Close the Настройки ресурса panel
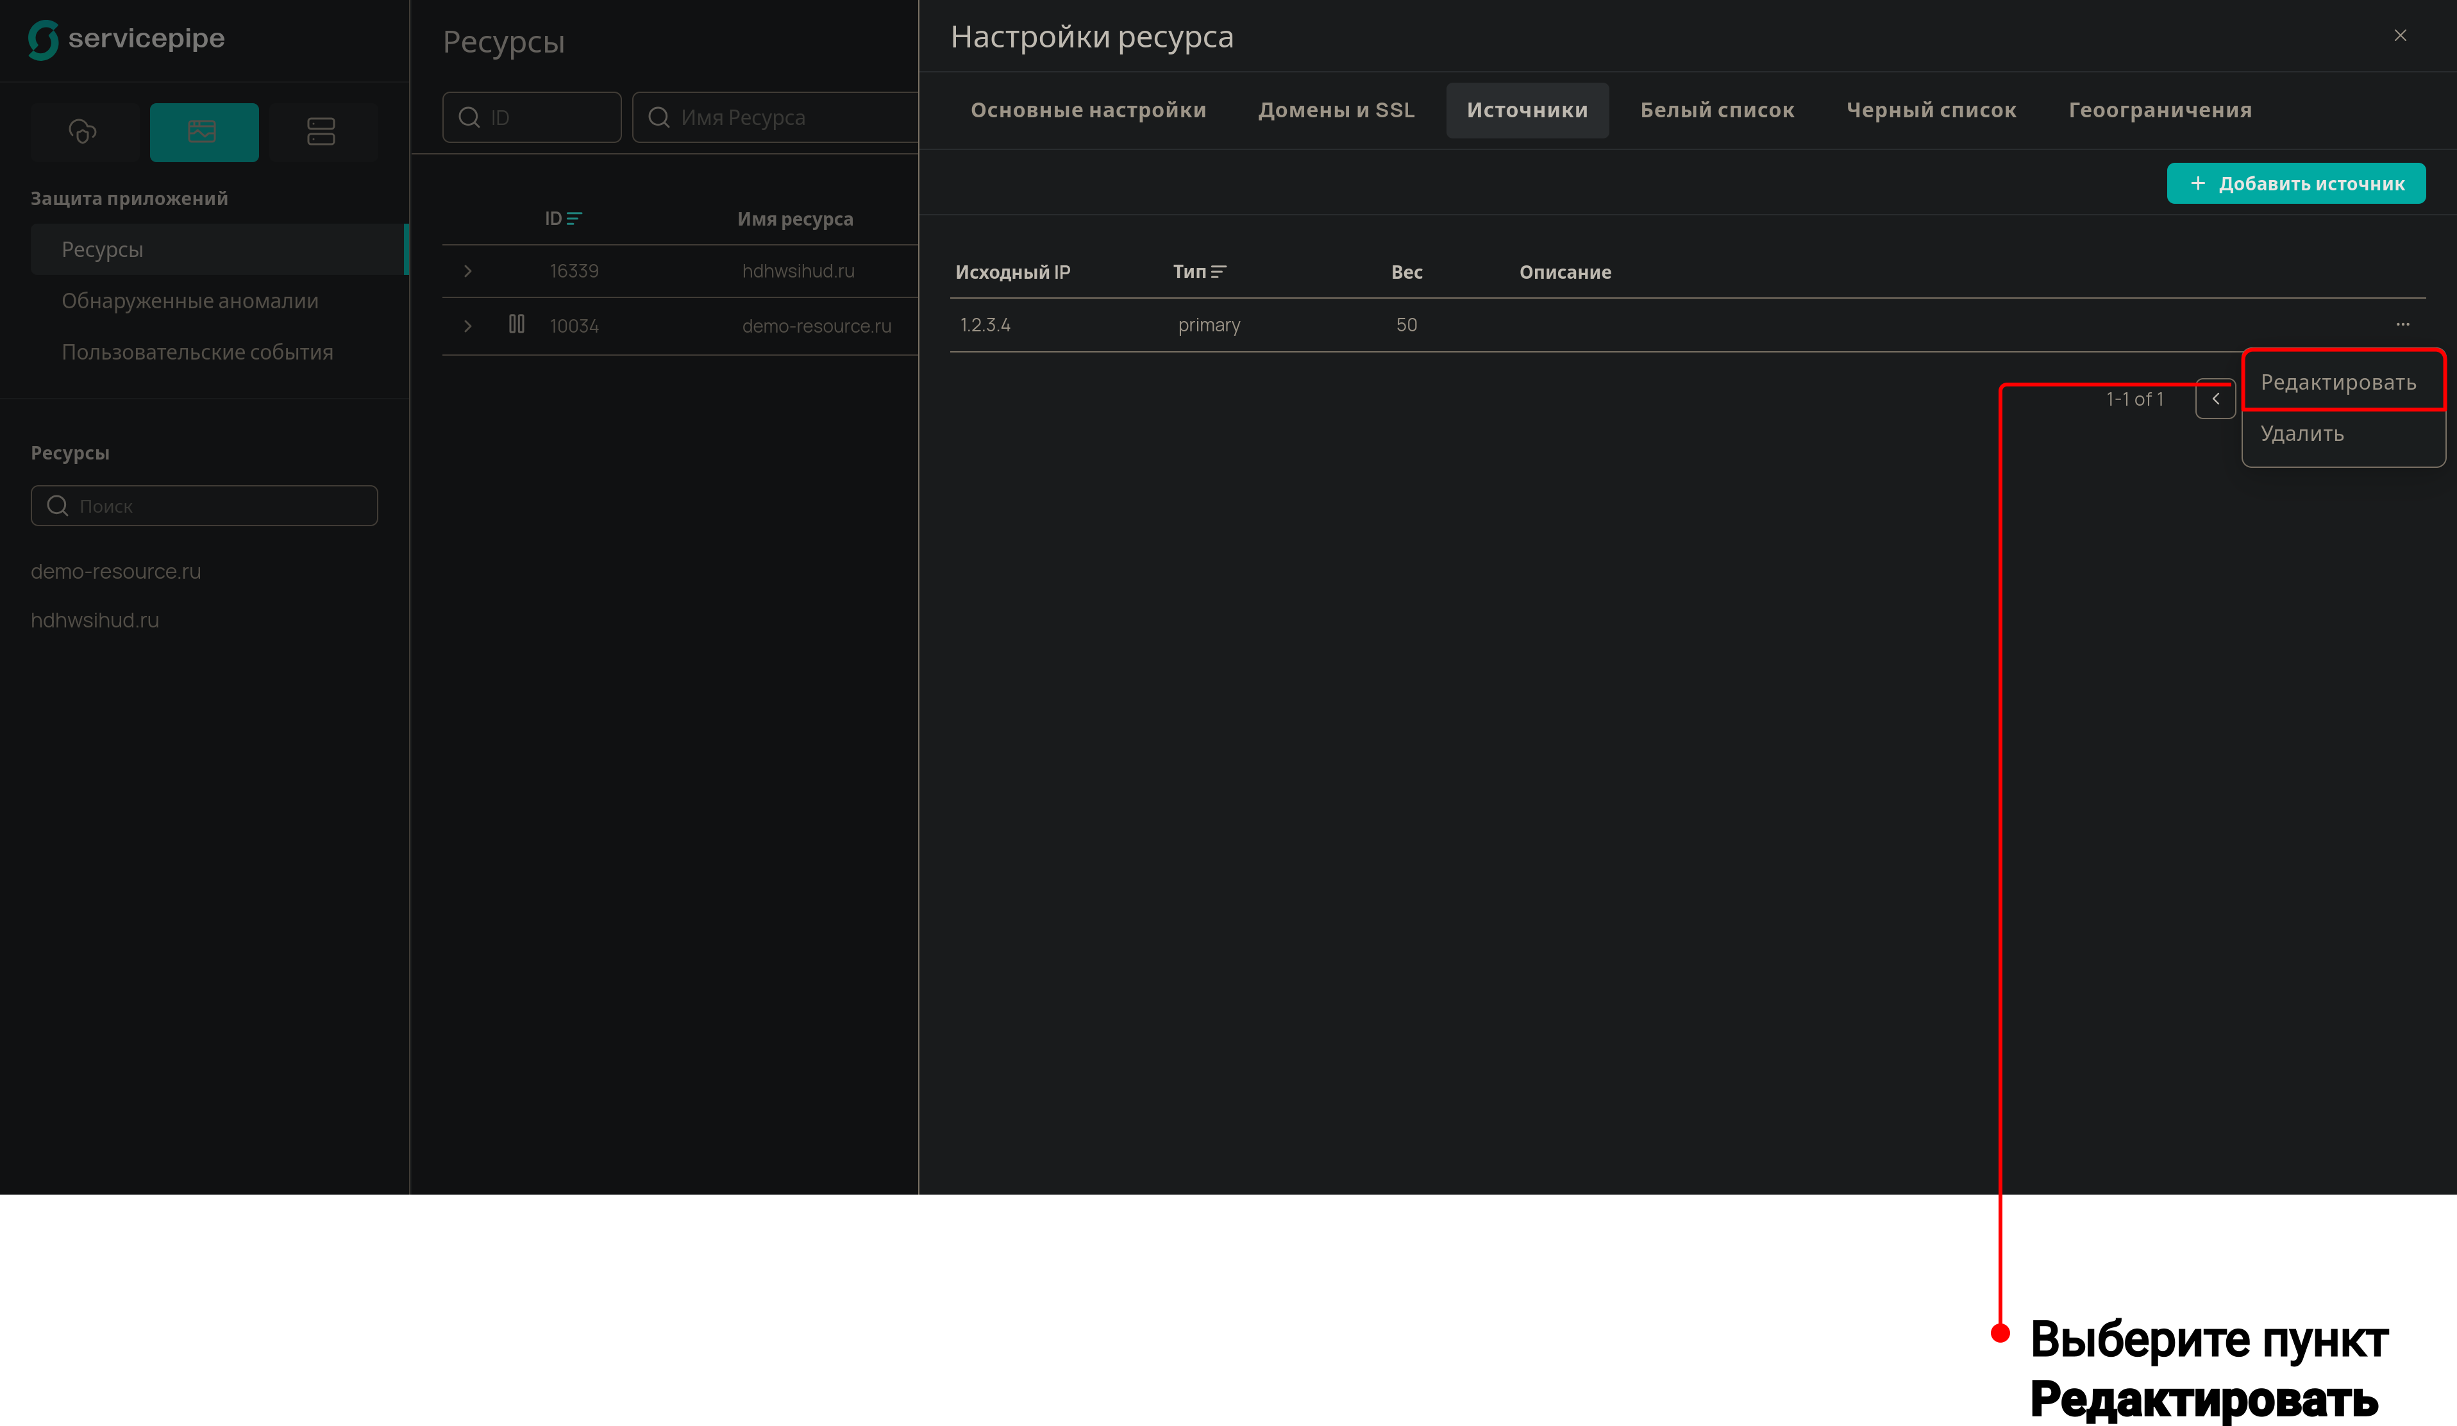This screenshot has width=2457, height=1426. pyautogui.click(x=2401, y=36)
